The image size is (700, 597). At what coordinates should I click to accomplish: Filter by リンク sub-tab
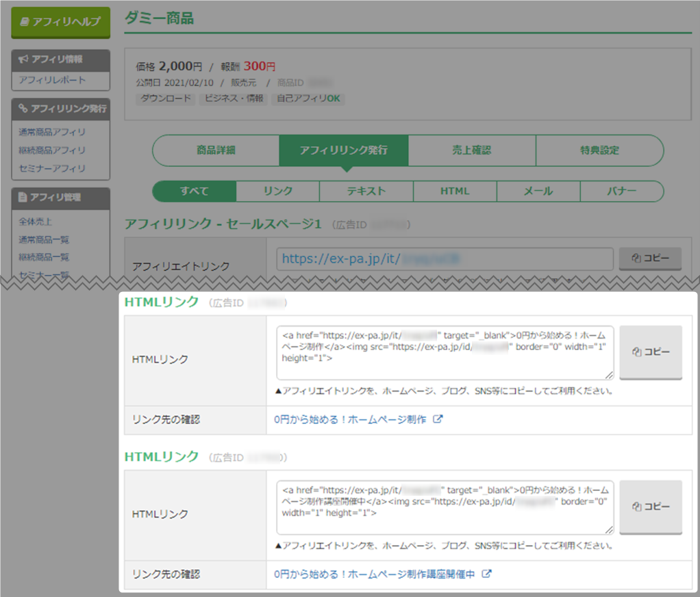(x=277, y=191)
